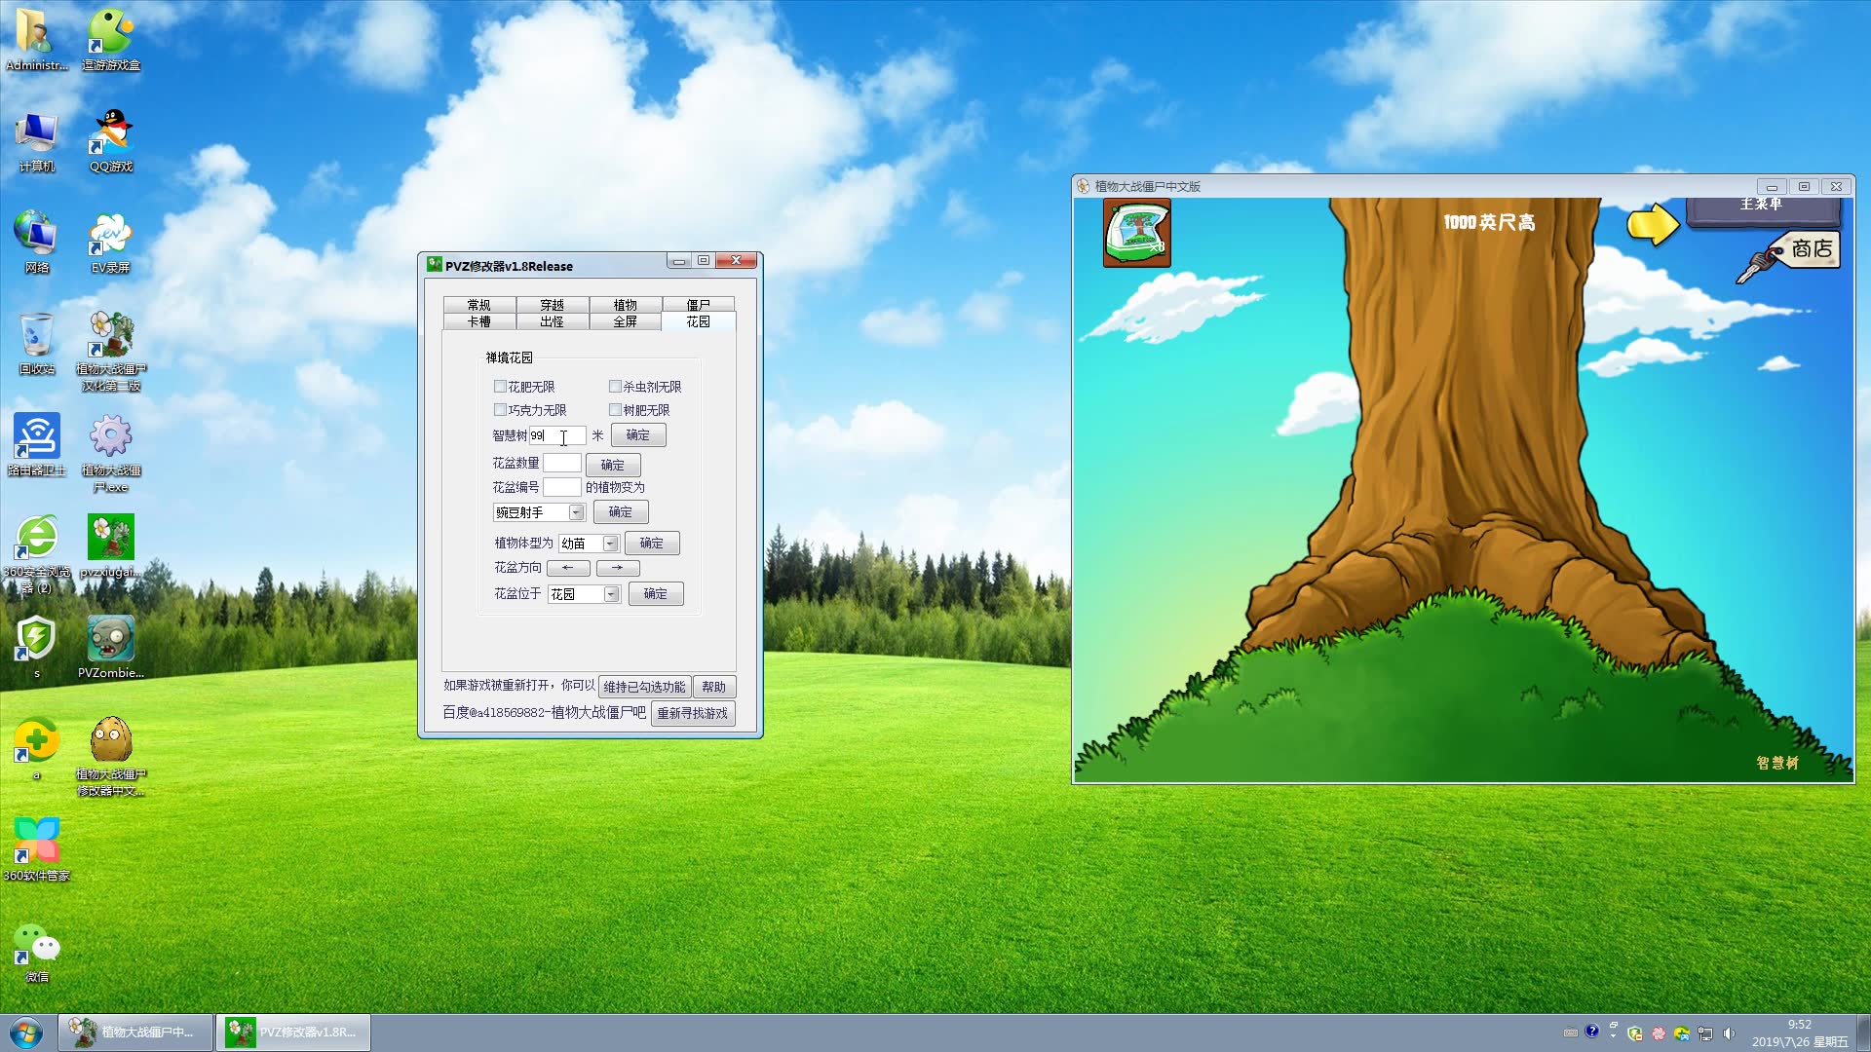Confirm 花盆数量 with its 确定 button
Image resolution: width=1871 pixels, height=1052 pixels.
(x=613, y=465)
